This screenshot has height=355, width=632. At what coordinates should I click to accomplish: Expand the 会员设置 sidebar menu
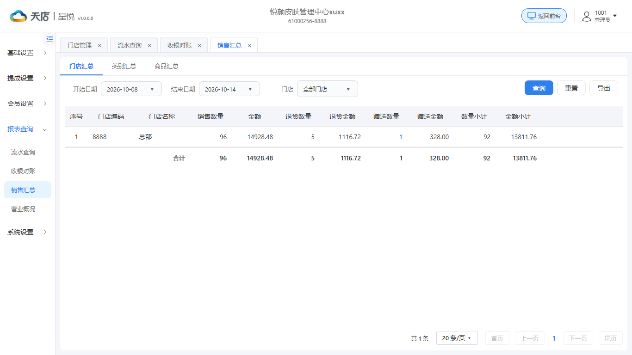tap(27, 104)
